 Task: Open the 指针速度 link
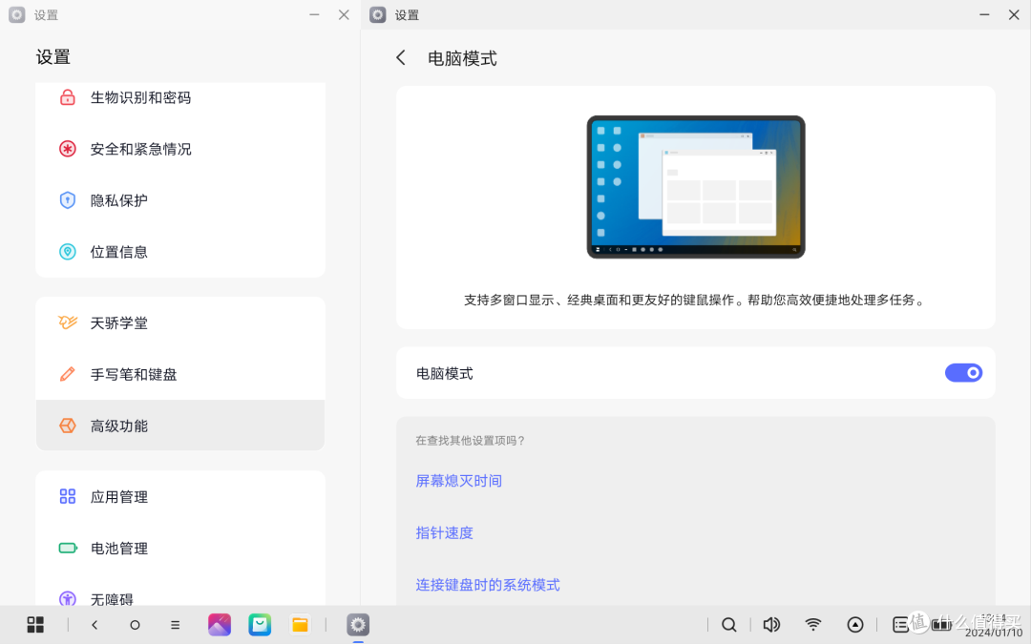pos(444,532)
